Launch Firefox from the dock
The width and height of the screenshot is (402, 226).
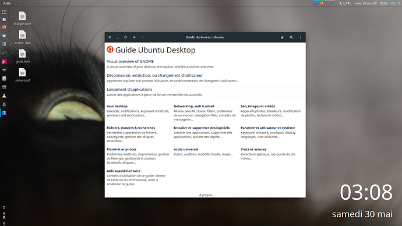[4, 27]
